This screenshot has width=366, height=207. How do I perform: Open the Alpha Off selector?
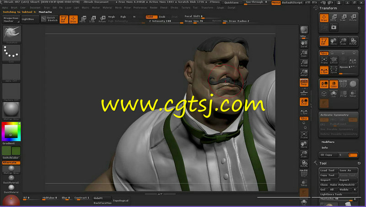(x=11, y=73)
